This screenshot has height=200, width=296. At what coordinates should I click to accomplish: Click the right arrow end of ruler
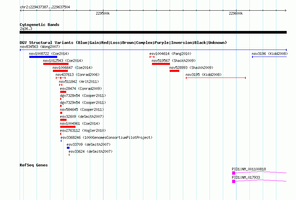[285, 11]
